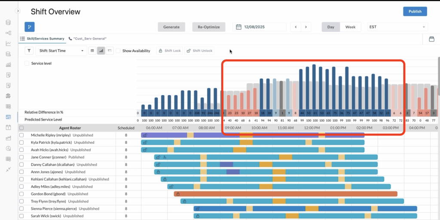
Task: Click the 12/08/2025 date field
Action: pos(260,27)
